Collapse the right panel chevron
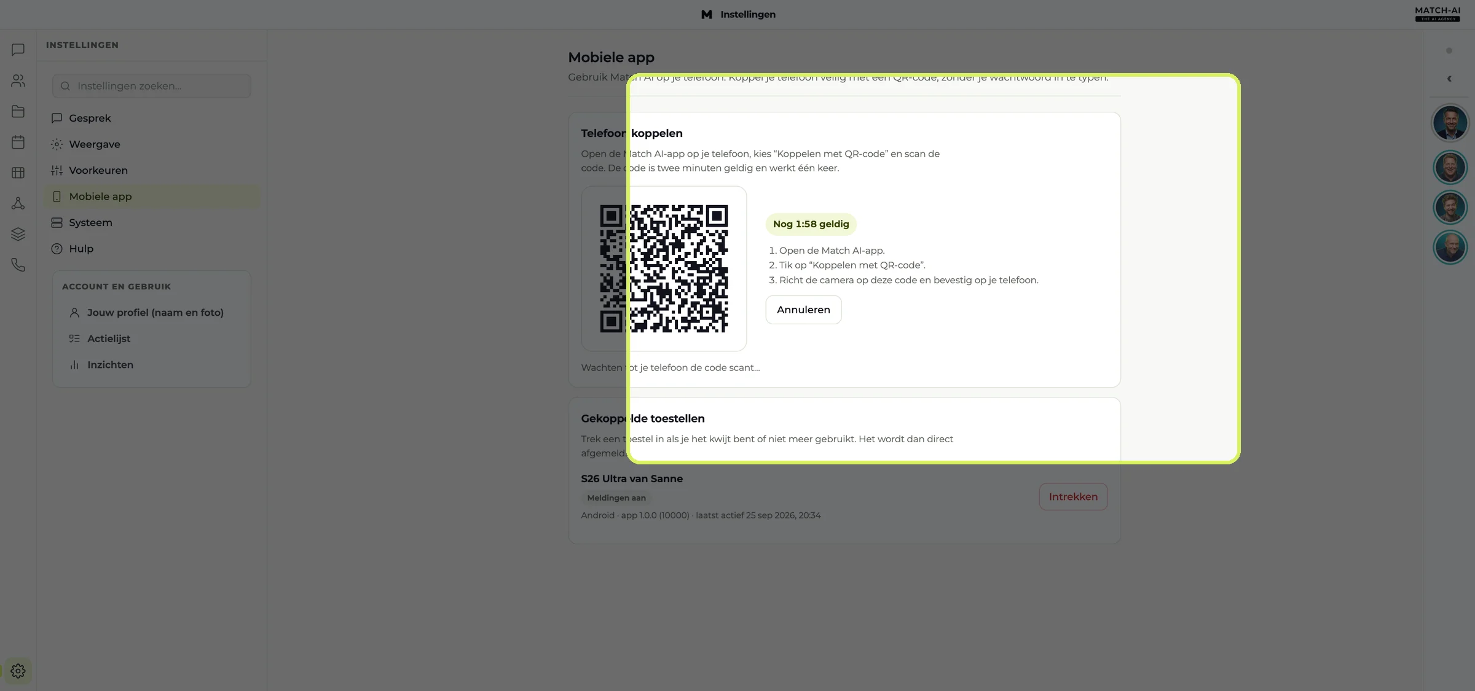The image size is (1475, 691). (1449, 79)
